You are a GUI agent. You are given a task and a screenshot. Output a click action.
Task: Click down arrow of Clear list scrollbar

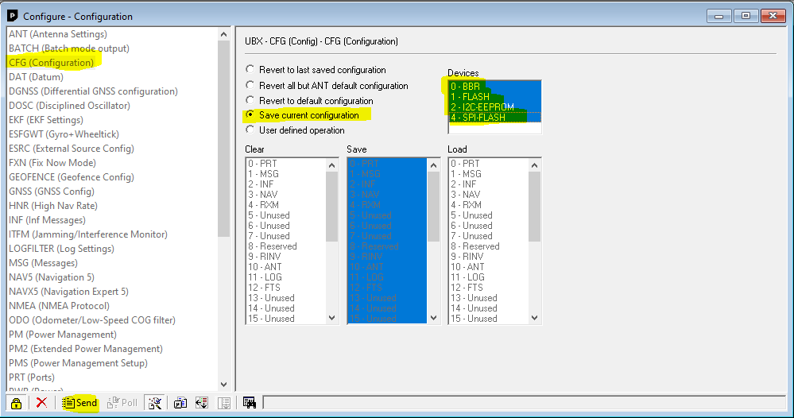331,318
